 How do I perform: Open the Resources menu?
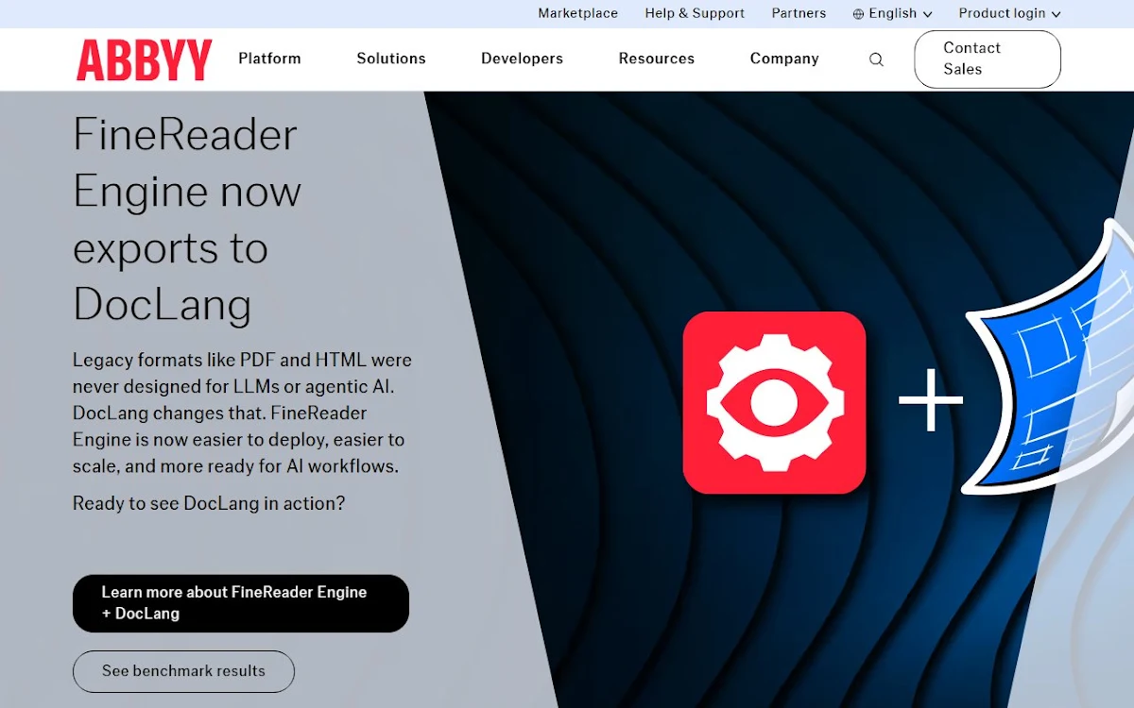[657, 59]
